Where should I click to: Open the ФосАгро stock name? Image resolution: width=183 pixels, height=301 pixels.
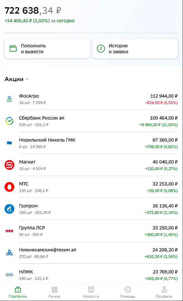click(x=29, y=96)
